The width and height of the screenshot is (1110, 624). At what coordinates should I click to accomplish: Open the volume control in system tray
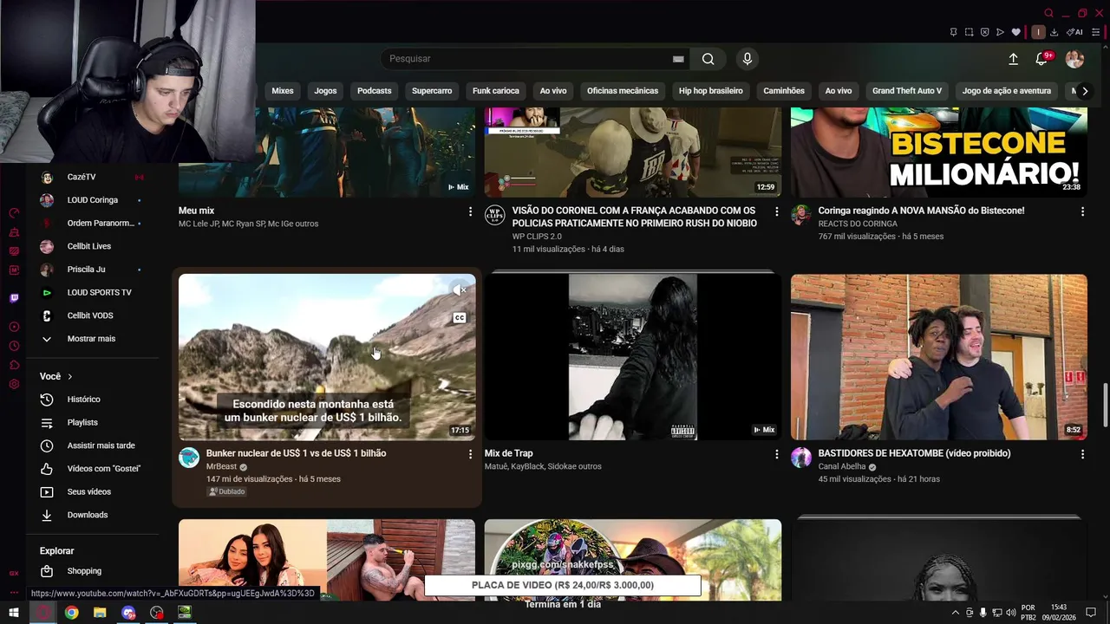(1010, 613)
